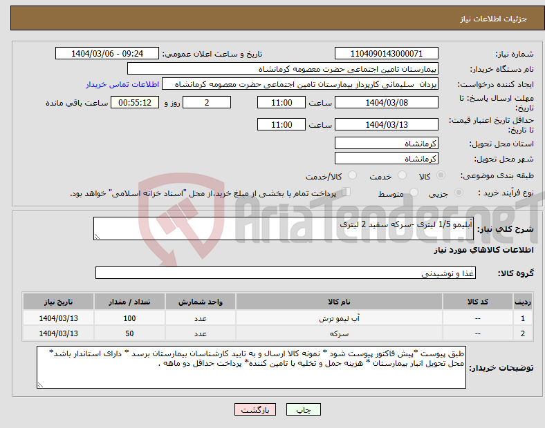Click the عدد unit in آب لیمو ترش row

coord(200,318)
